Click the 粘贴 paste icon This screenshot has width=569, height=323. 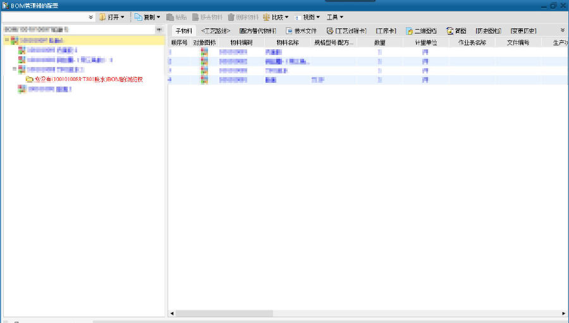tap(170, 17)
